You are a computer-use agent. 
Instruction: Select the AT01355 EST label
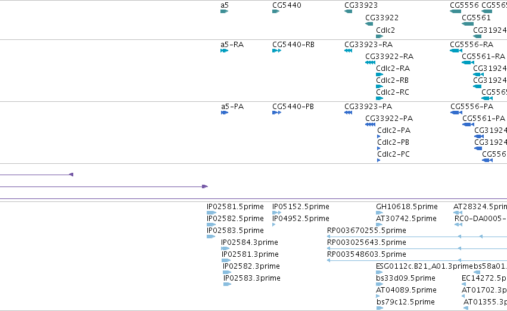485,303
